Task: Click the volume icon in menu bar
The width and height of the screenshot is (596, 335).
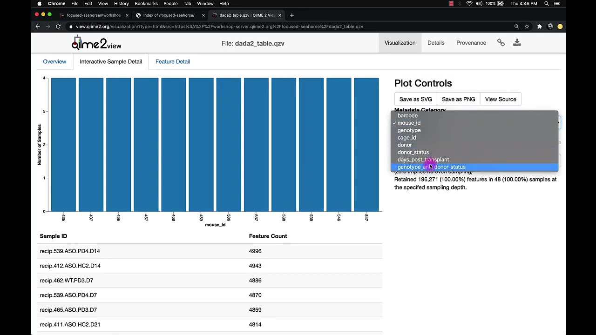Action: click(479, 4)
